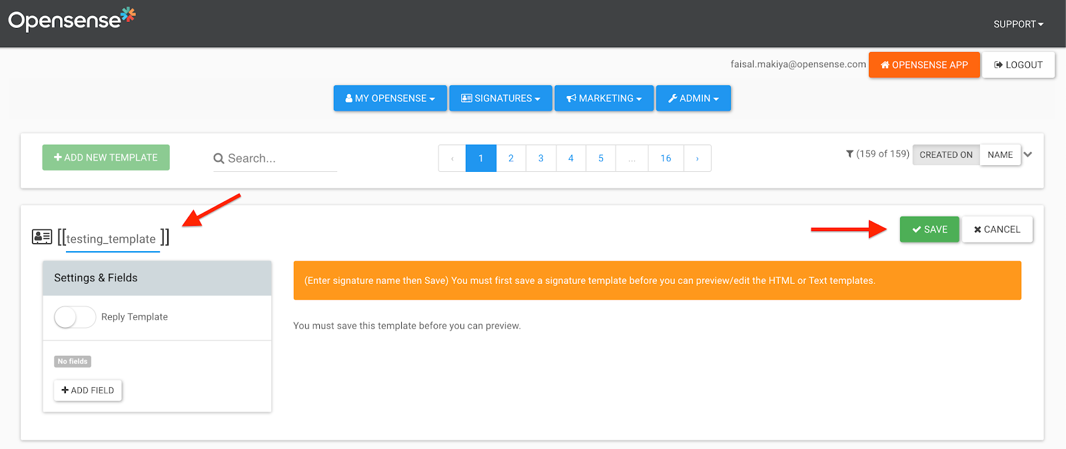
Task: Click the Opensense logo
Action: click(72, 19)
